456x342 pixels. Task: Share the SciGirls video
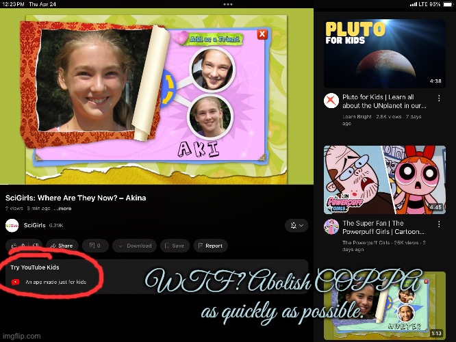click(61, 246)
